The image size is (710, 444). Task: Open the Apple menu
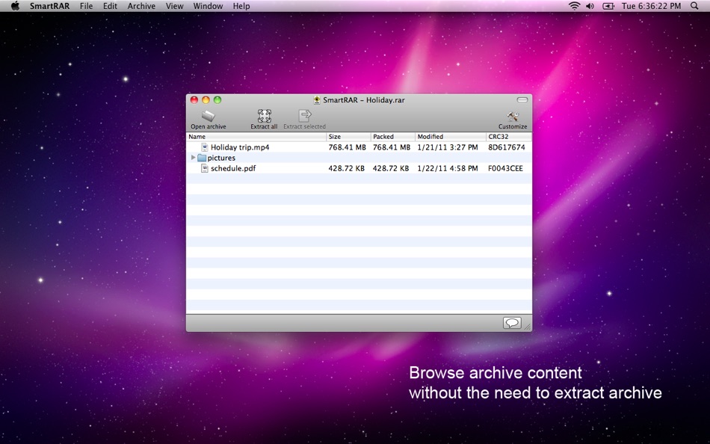pyautogui.click(x=15, y=6)
